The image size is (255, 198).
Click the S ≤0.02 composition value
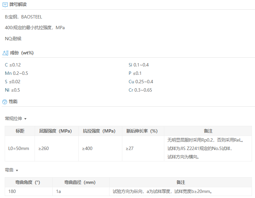point(13,82)
